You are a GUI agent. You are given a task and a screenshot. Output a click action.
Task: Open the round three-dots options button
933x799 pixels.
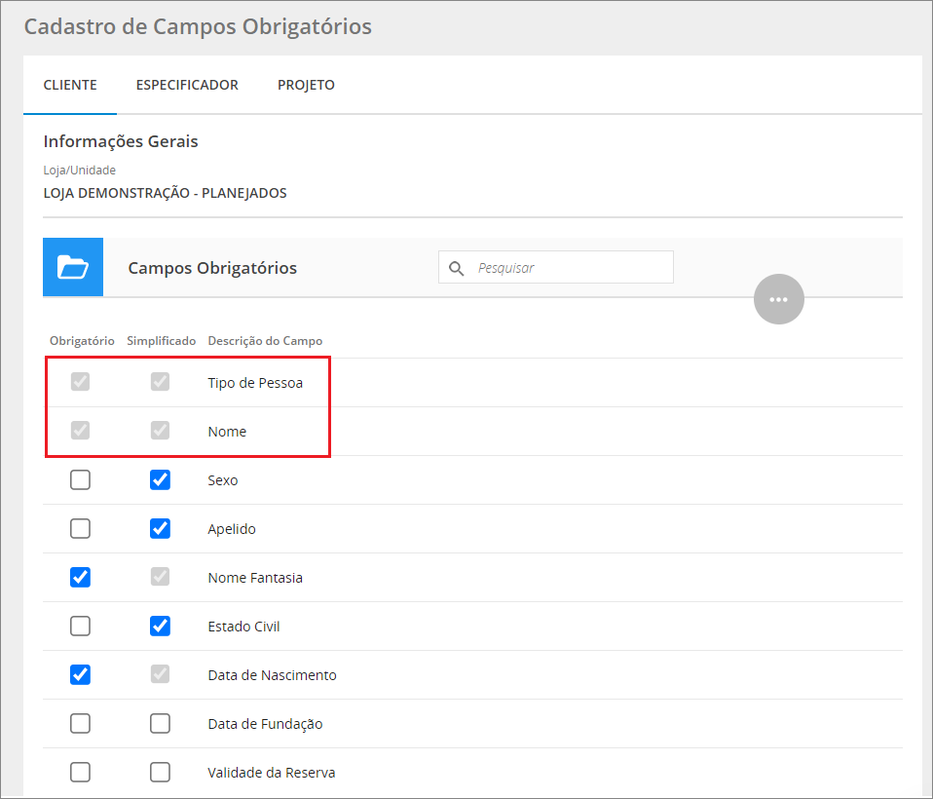click(x=778, y=299)
